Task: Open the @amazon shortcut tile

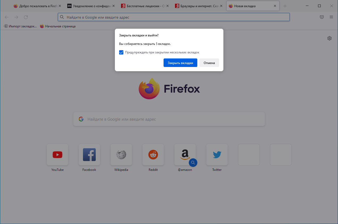Action: pos(185,155)
